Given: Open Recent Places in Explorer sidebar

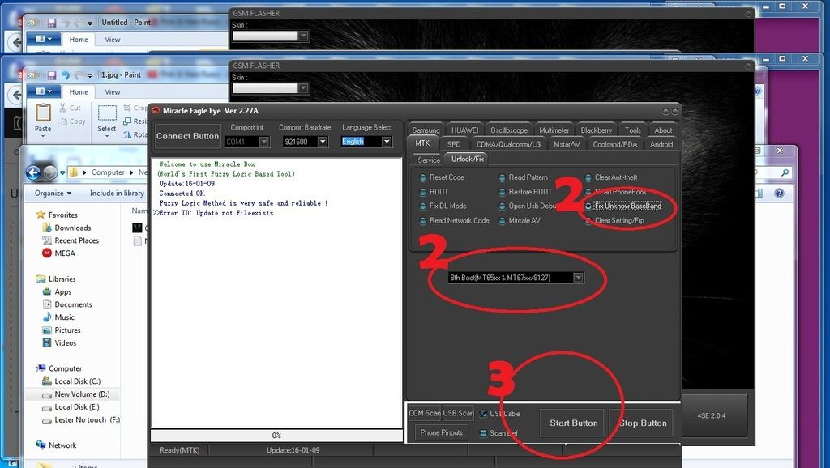Looking at the screenshot, I should point(76,240).
